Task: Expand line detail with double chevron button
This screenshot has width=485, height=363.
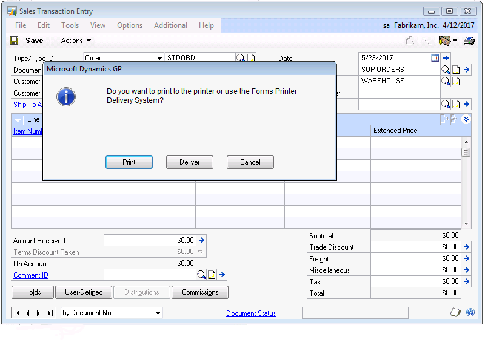Action: pyautogui.click(x=466, y=119)
